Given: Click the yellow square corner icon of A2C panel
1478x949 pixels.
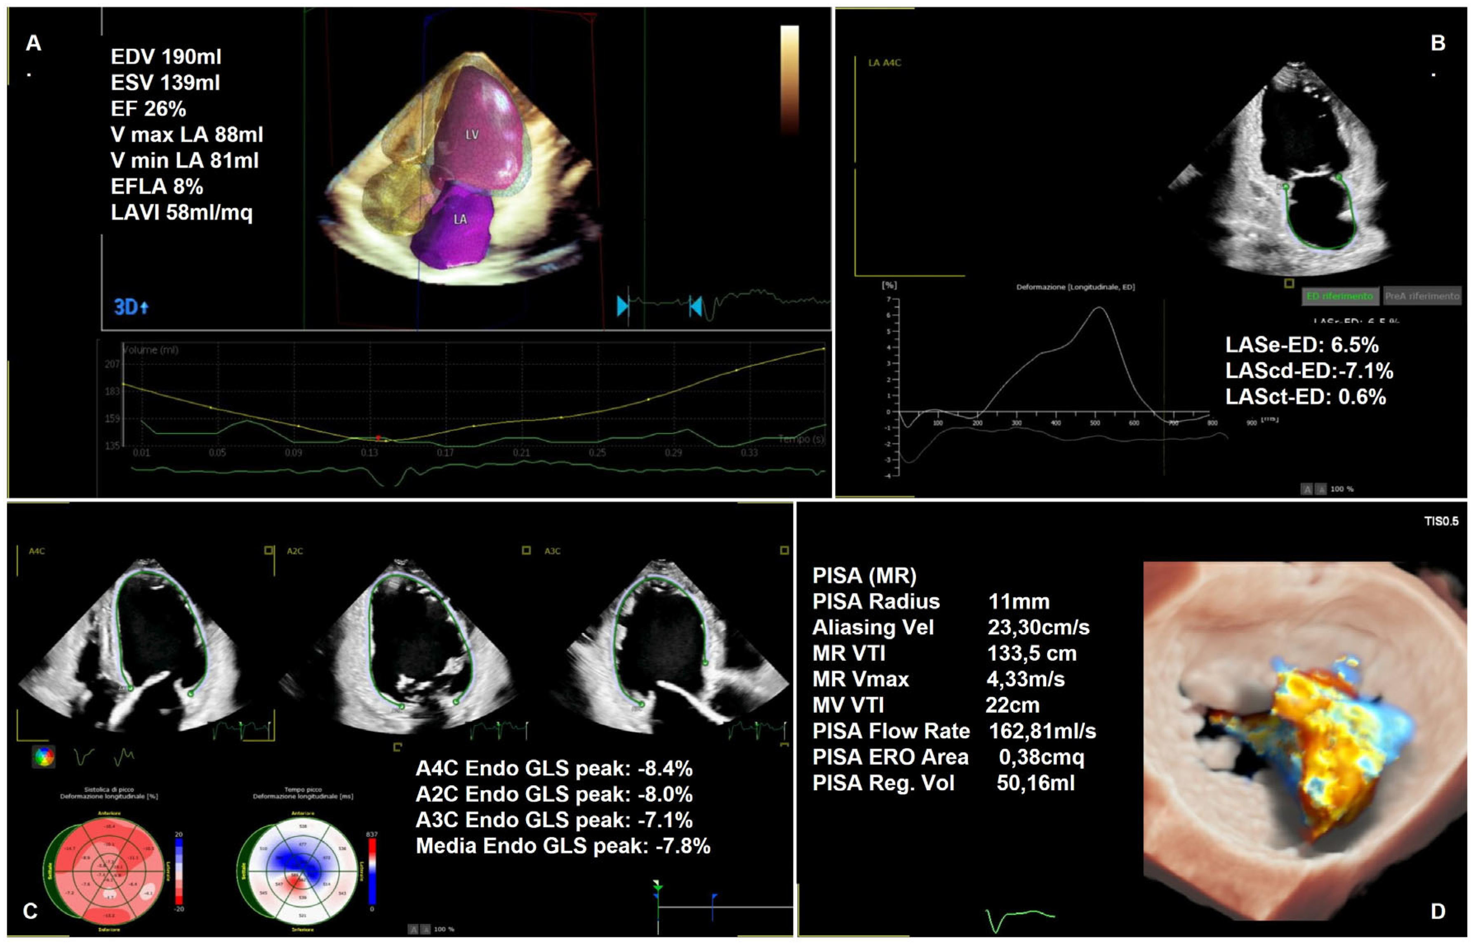Looking at the screenshot, I should 526,550.
